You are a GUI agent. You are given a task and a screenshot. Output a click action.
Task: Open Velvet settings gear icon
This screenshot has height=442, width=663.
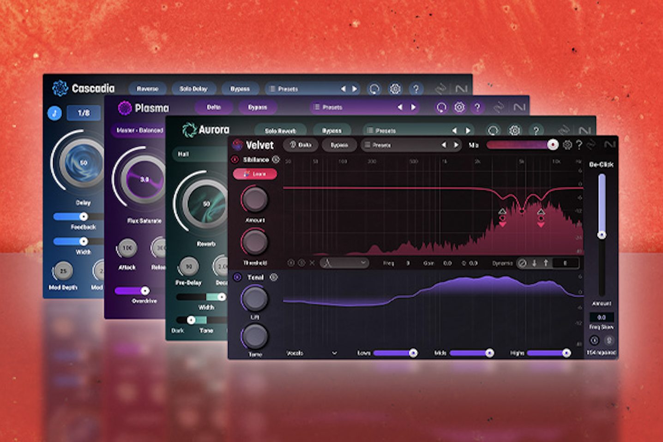click(567, 145)
